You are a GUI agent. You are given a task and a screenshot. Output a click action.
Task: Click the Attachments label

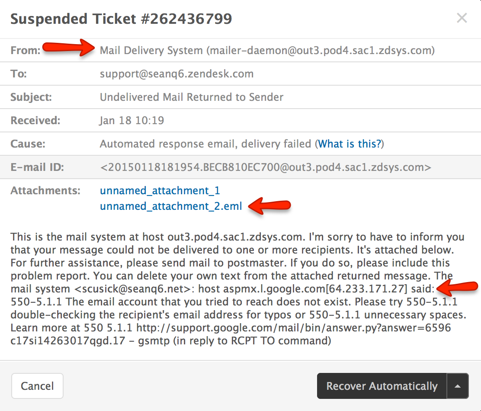tap(45, 191)
